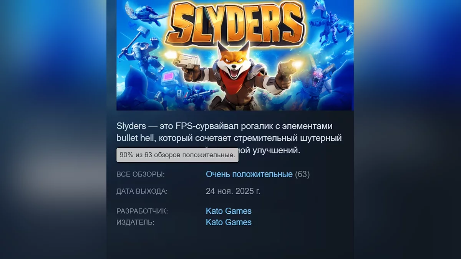This screenshot has width=461, height=259.
Task: Click the ИЗДАТЕЛЬ label
Action: pyautogui.click(x=135, y=223)
